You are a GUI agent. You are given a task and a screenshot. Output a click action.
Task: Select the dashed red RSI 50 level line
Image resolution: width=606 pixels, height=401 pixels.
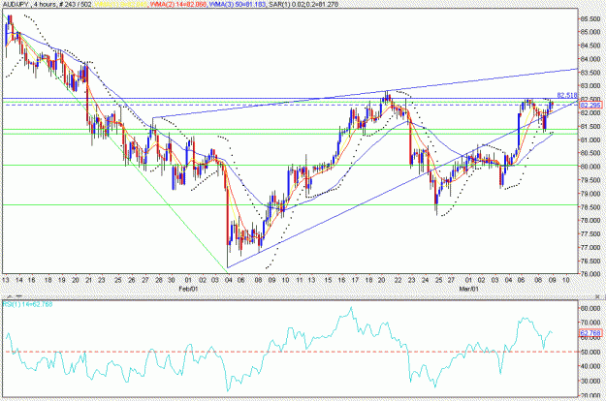pos(290,352)
